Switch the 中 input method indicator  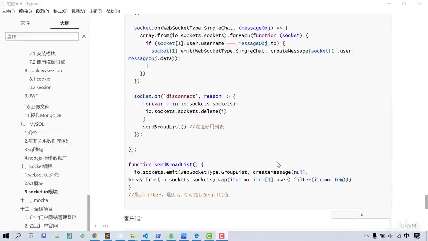[406, 236]
